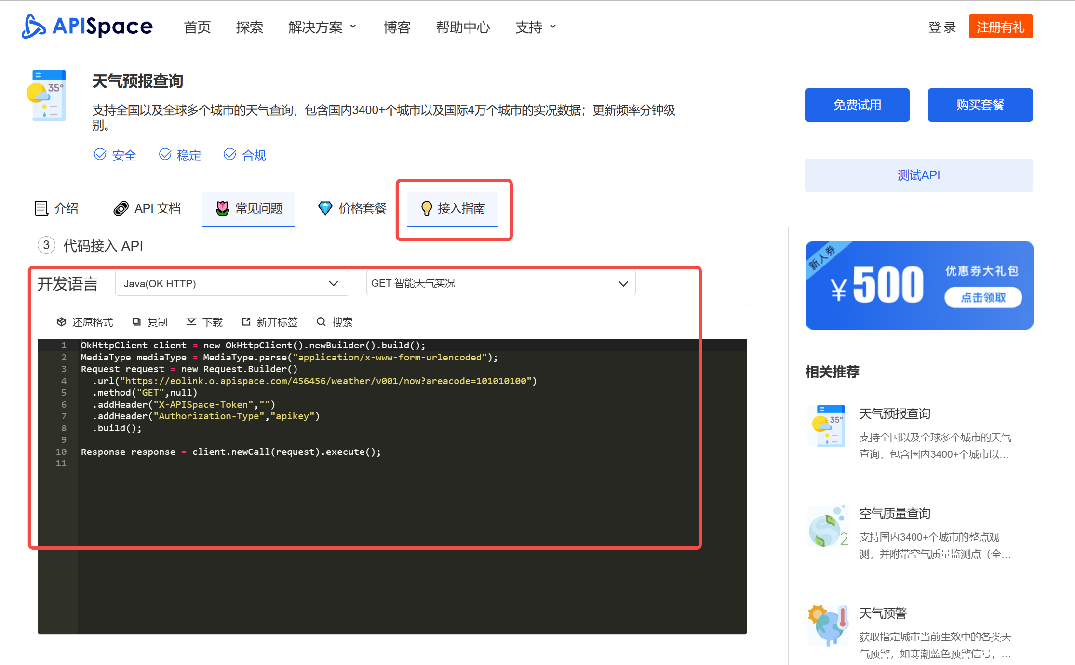This screenshot has height=665, width=1075.
Task: Open code in new tab with 新开标签 icon
Action: pos(246,321)
